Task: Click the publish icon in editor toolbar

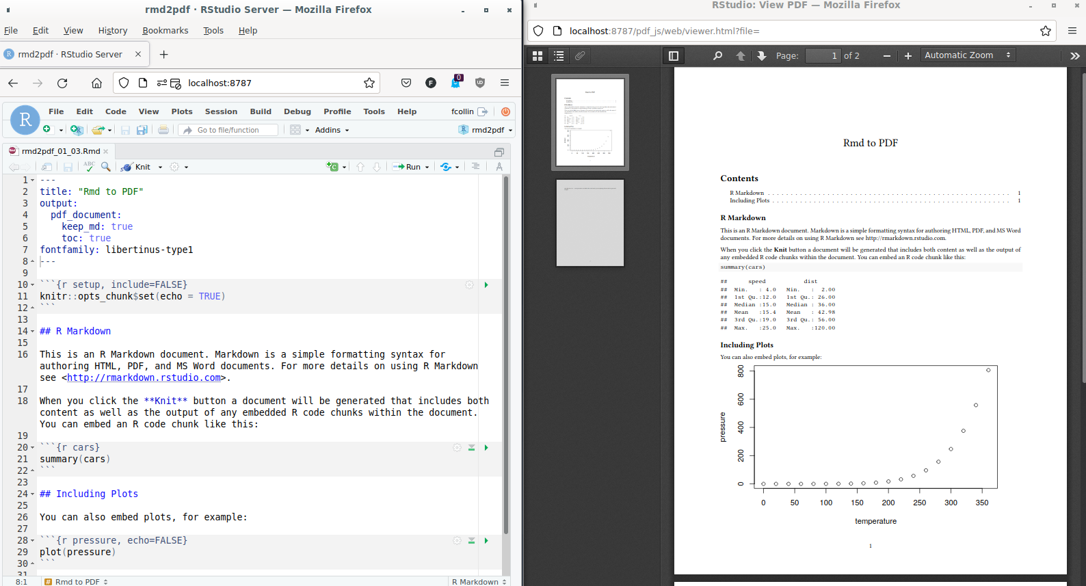Action: click(x=446, y=167)
